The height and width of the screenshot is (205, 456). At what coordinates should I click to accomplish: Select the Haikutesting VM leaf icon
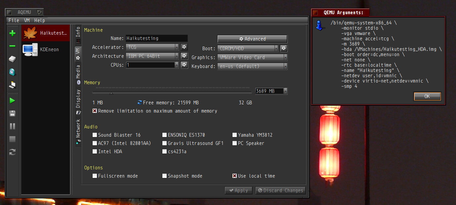tap(30, 33)
